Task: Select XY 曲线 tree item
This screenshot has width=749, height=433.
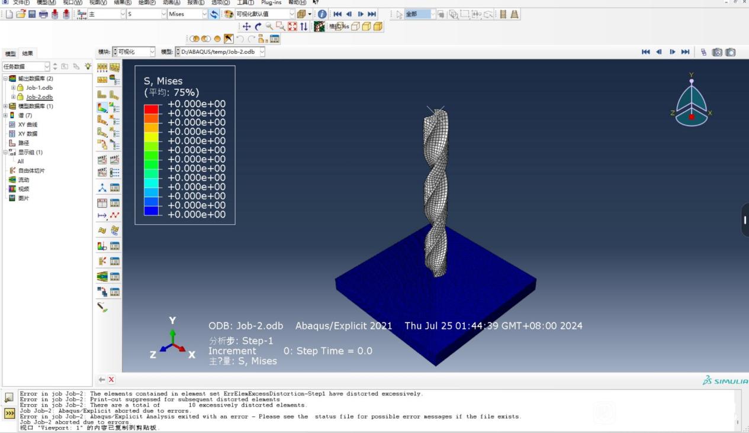Action: point(28,124)
